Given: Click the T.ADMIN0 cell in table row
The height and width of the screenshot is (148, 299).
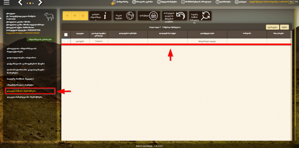Looking at the screenshot, I should [99, 41].
